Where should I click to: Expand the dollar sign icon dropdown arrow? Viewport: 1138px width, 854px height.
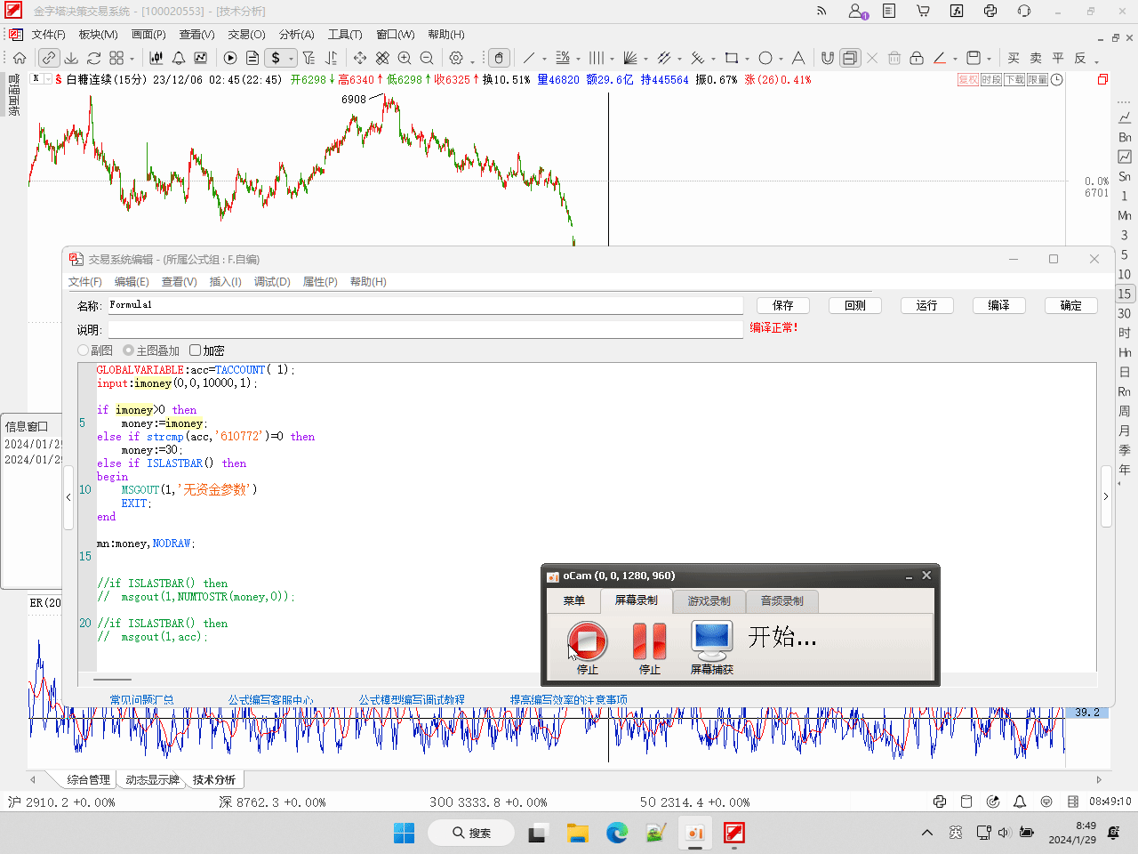(291, 59)
